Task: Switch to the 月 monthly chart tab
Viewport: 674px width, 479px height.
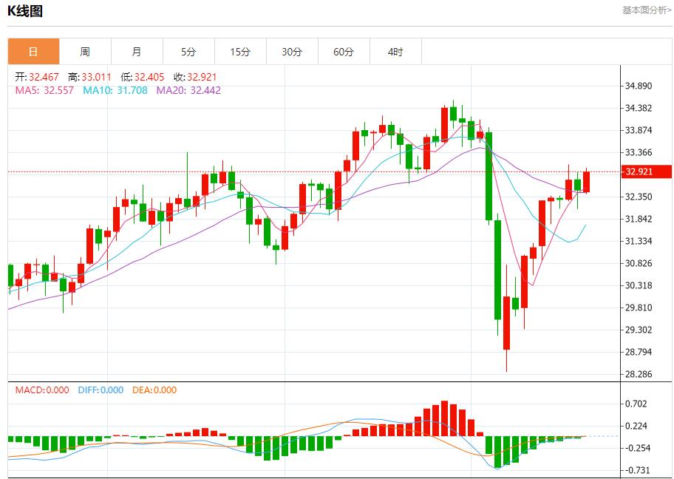Action: click(137, 51)
